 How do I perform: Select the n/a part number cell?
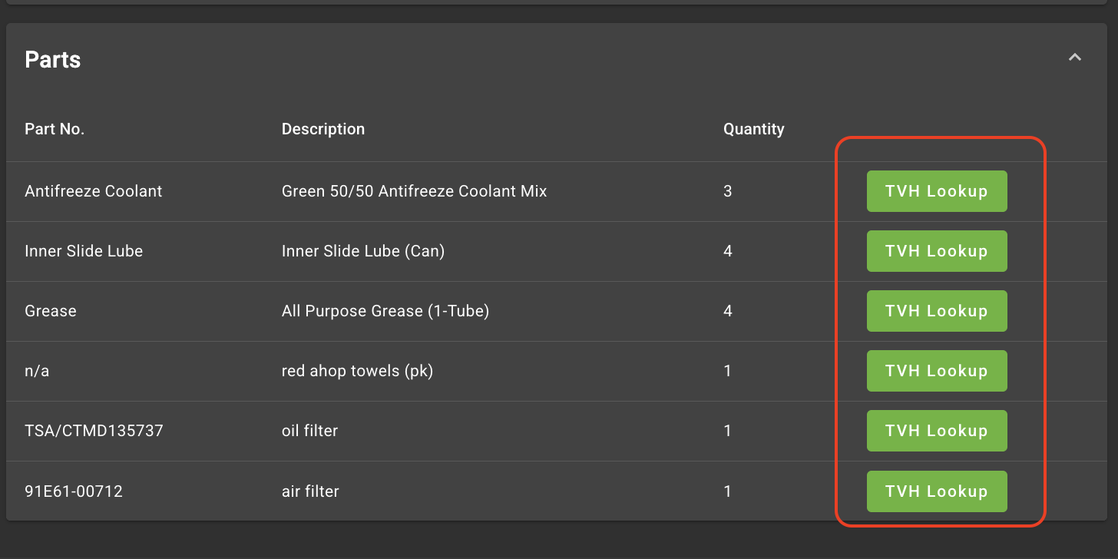[x=37, y=371]
